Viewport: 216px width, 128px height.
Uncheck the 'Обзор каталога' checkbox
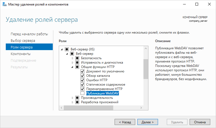(82, 76)
